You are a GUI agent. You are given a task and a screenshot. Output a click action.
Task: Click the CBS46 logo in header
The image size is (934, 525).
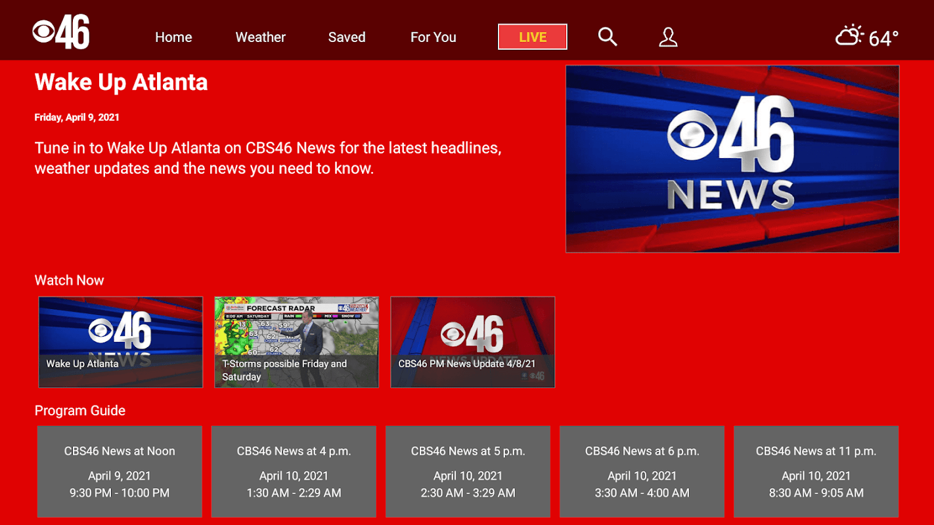click(61, 31)
